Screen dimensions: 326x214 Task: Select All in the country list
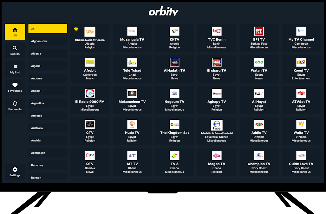[48, 29]
